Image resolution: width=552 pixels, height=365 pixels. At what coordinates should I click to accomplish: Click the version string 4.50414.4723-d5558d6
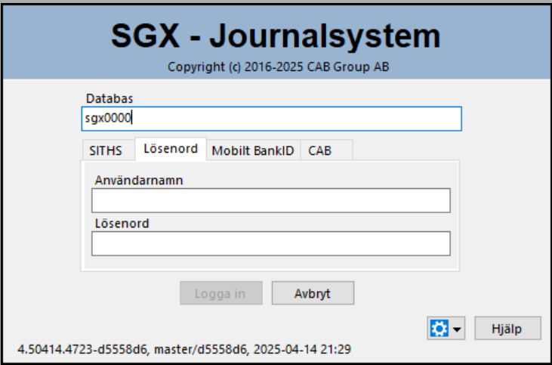[x=82, y=349]
